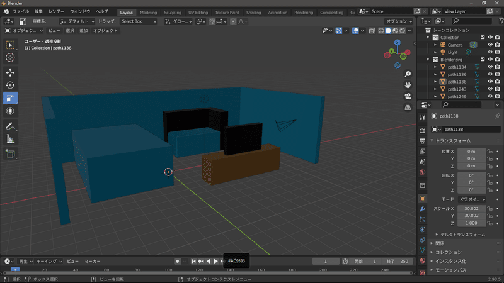The width and height of the screenshot is (504, 283).
Task: Expand the コレクション panel
Action: [449, 253]
